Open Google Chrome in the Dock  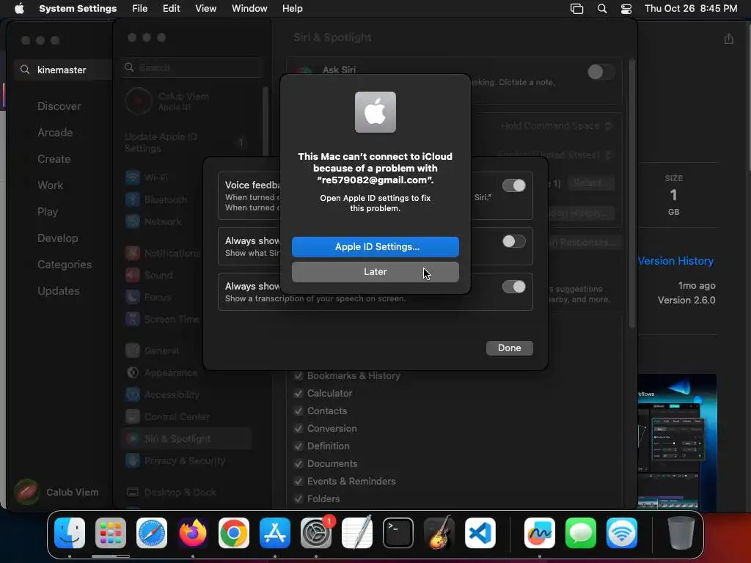coord(234,533)
